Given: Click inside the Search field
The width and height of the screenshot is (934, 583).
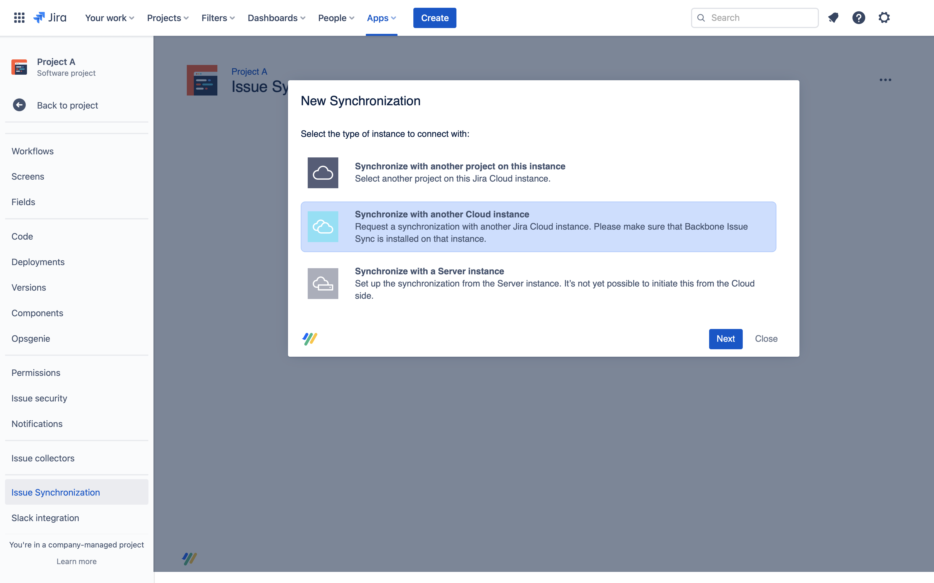Looking at the screenshot, I should pos(754,17).
